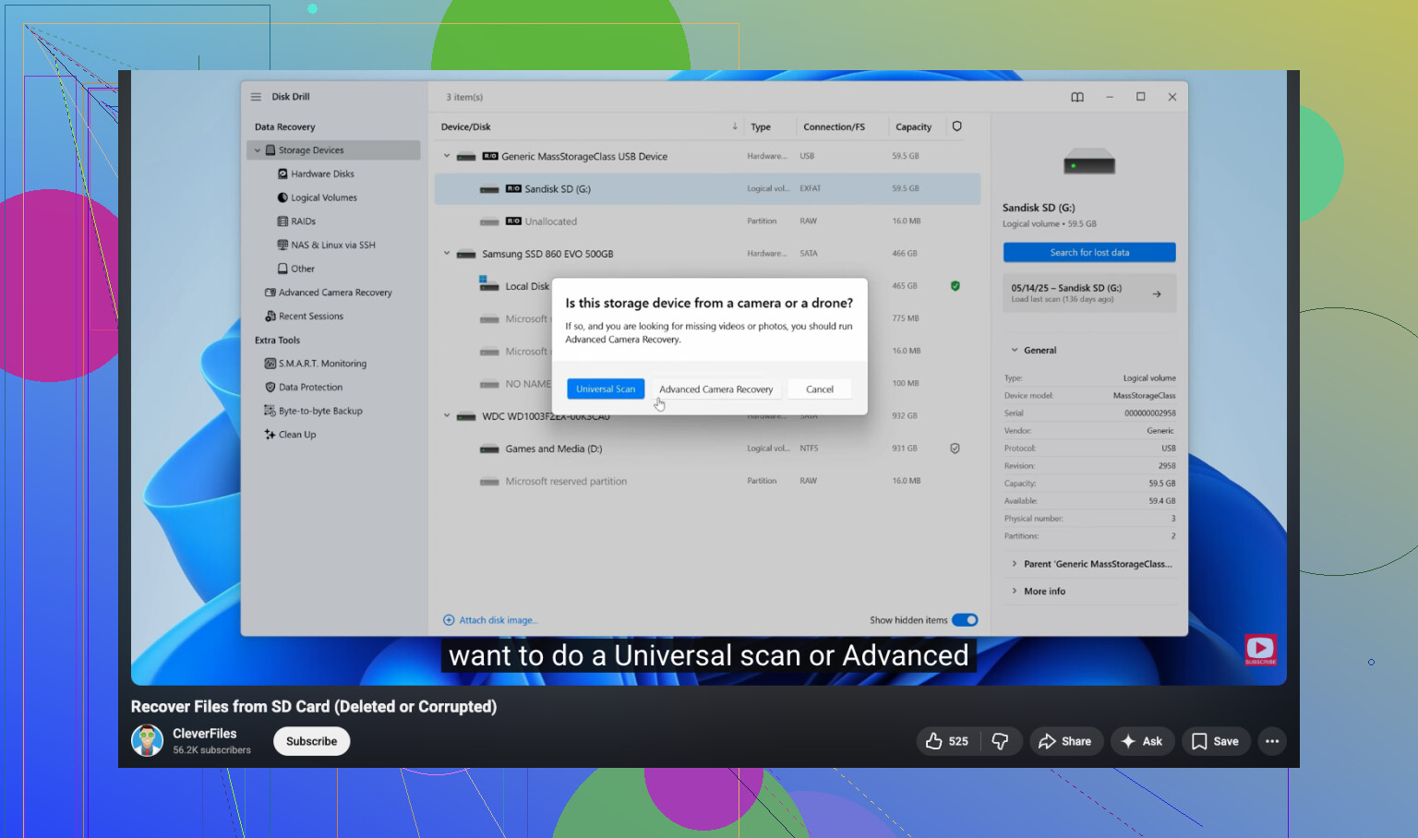Sort by the Type column header

click(761, 126)
